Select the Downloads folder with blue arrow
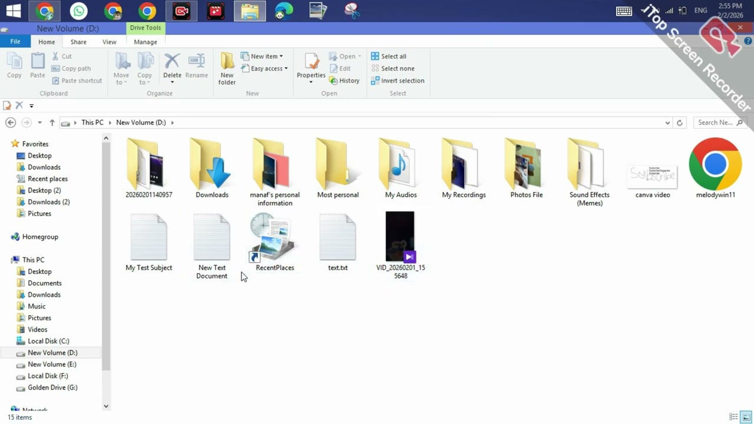 tap(212, 168)
